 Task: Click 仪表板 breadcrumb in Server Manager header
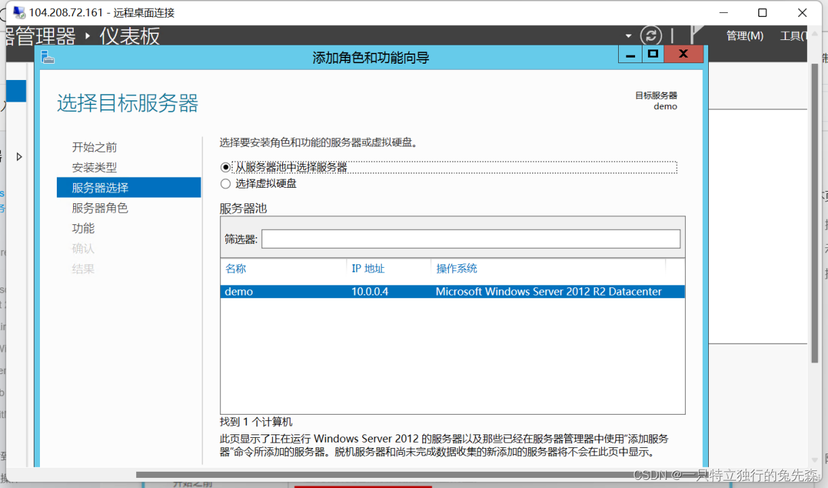(129, 35)
